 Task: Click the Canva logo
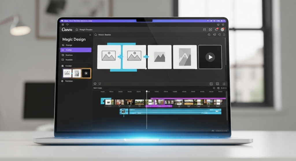[67, 30]
